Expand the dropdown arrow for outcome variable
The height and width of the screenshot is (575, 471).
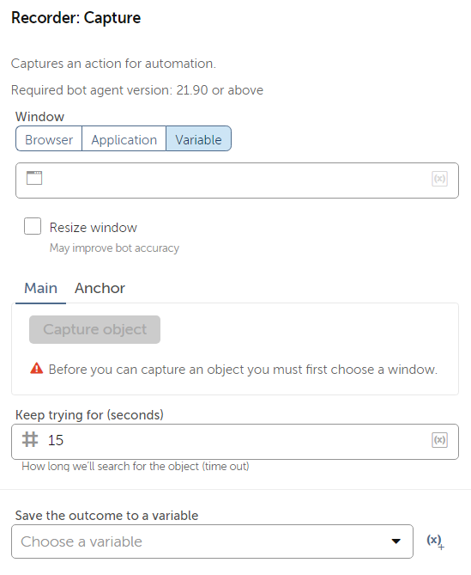click(396, 541)
